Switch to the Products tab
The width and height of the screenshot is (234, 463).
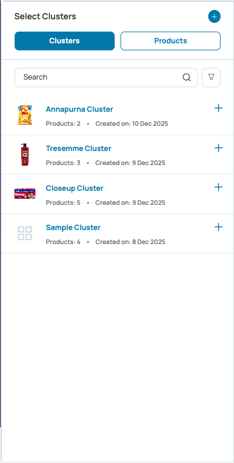171,41
